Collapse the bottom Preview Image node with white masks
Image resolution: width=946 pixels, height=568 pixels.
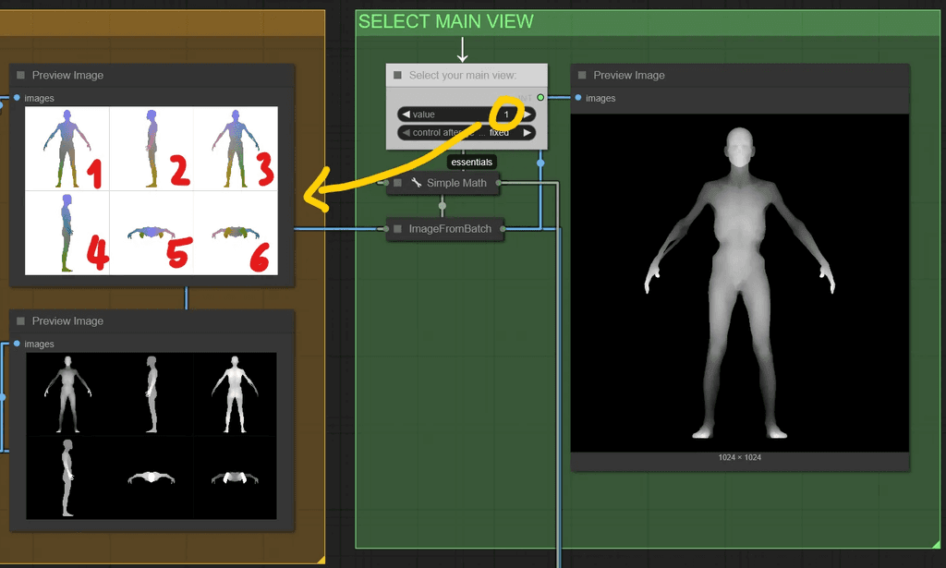[22, 320]
